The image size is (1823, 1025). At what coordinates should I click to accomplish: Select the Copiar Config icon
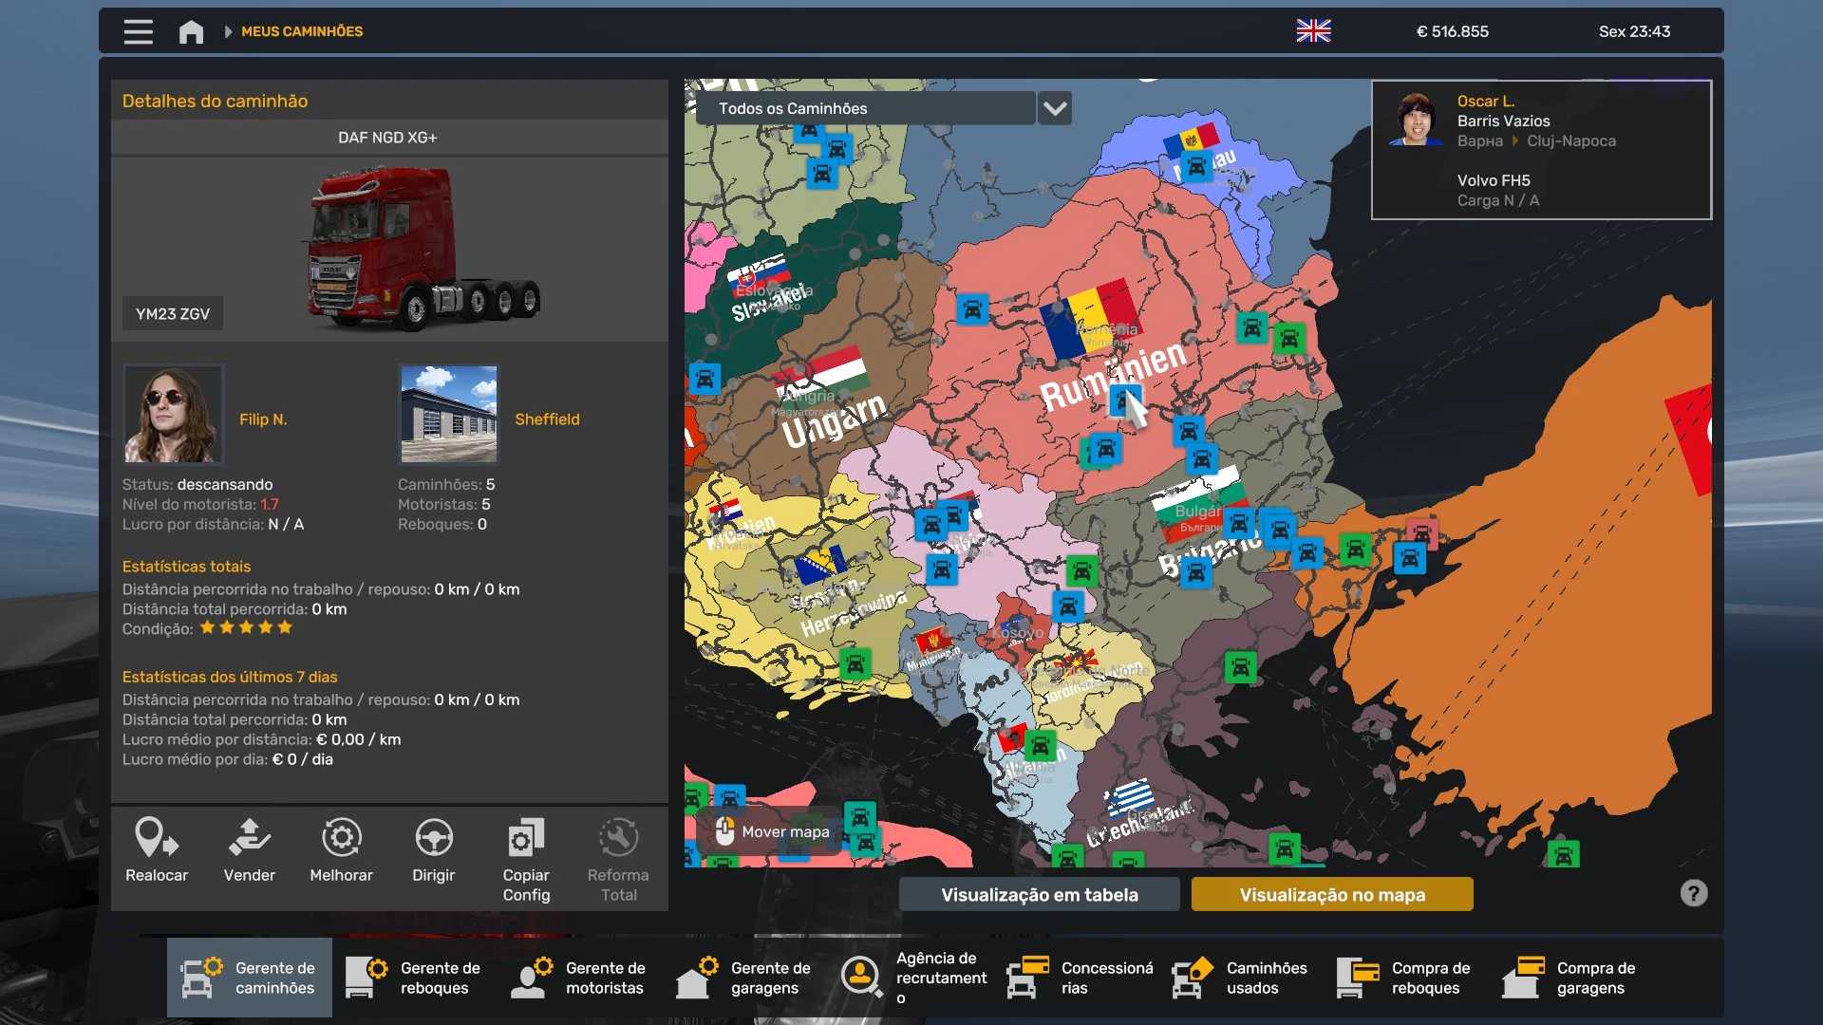pos(526,838)
